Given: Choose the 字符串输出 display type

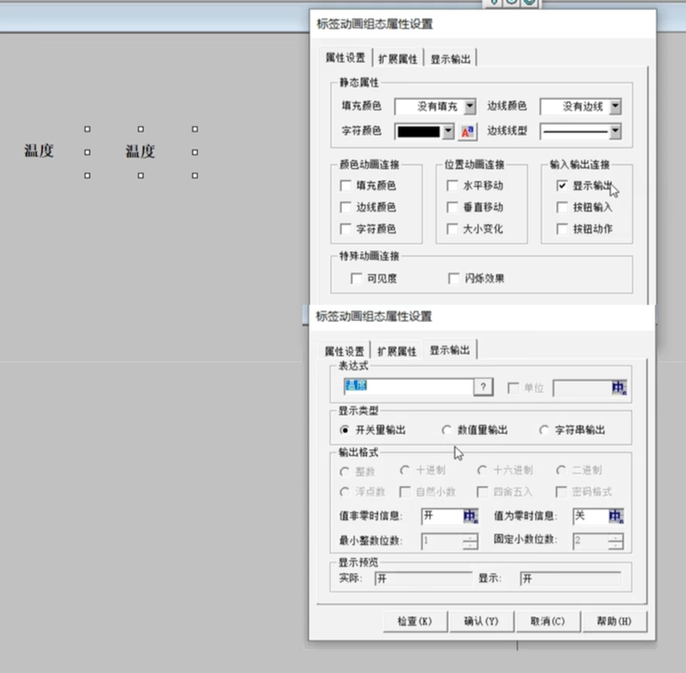Looking at the screenshot, I should pyautogui.click(x=544, y=430).
